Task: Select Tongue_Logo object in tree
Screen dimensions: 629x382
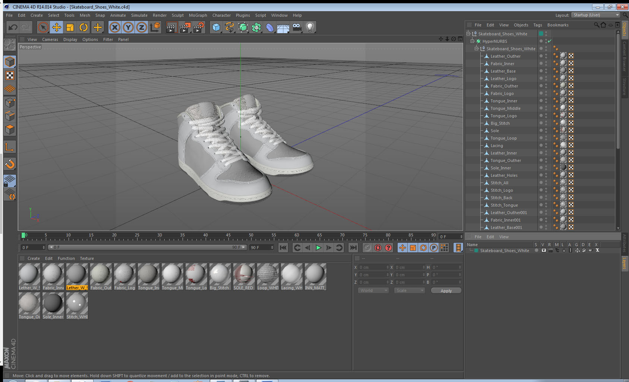Action: coord(503,115)
